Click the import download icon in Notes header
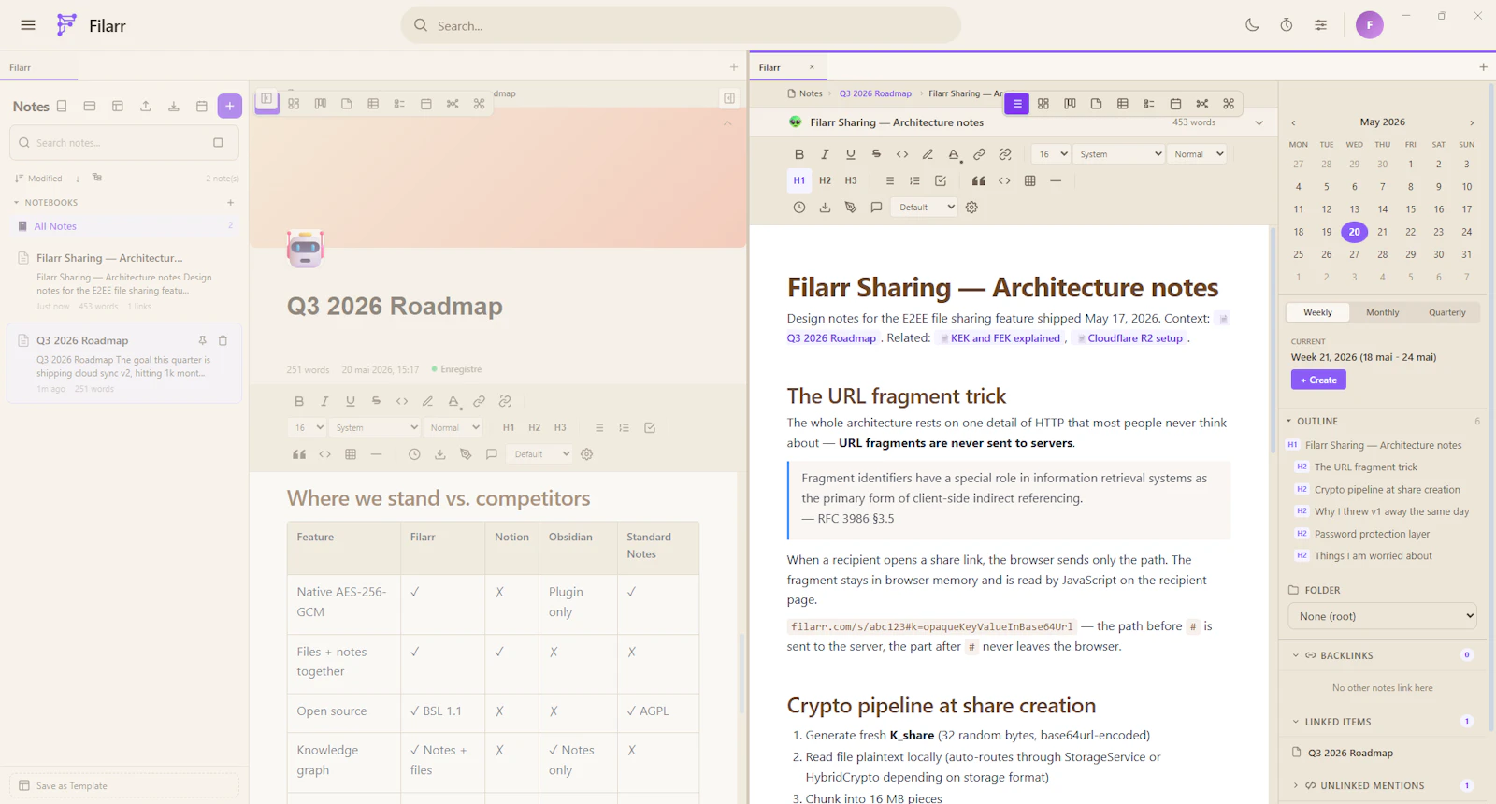The image size is (1496, 804). click(x=174, y=107)
